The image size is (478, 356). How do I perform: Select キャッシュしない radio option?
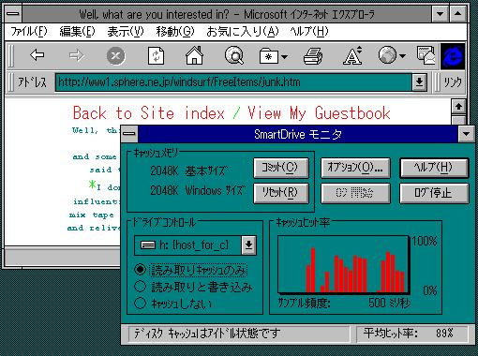click(140, 303)
